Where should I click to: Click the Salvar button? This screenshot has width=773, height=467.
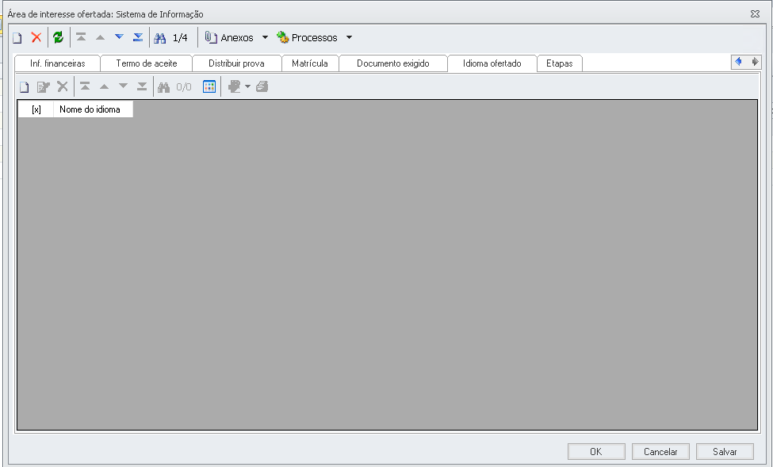click(725, 452)
